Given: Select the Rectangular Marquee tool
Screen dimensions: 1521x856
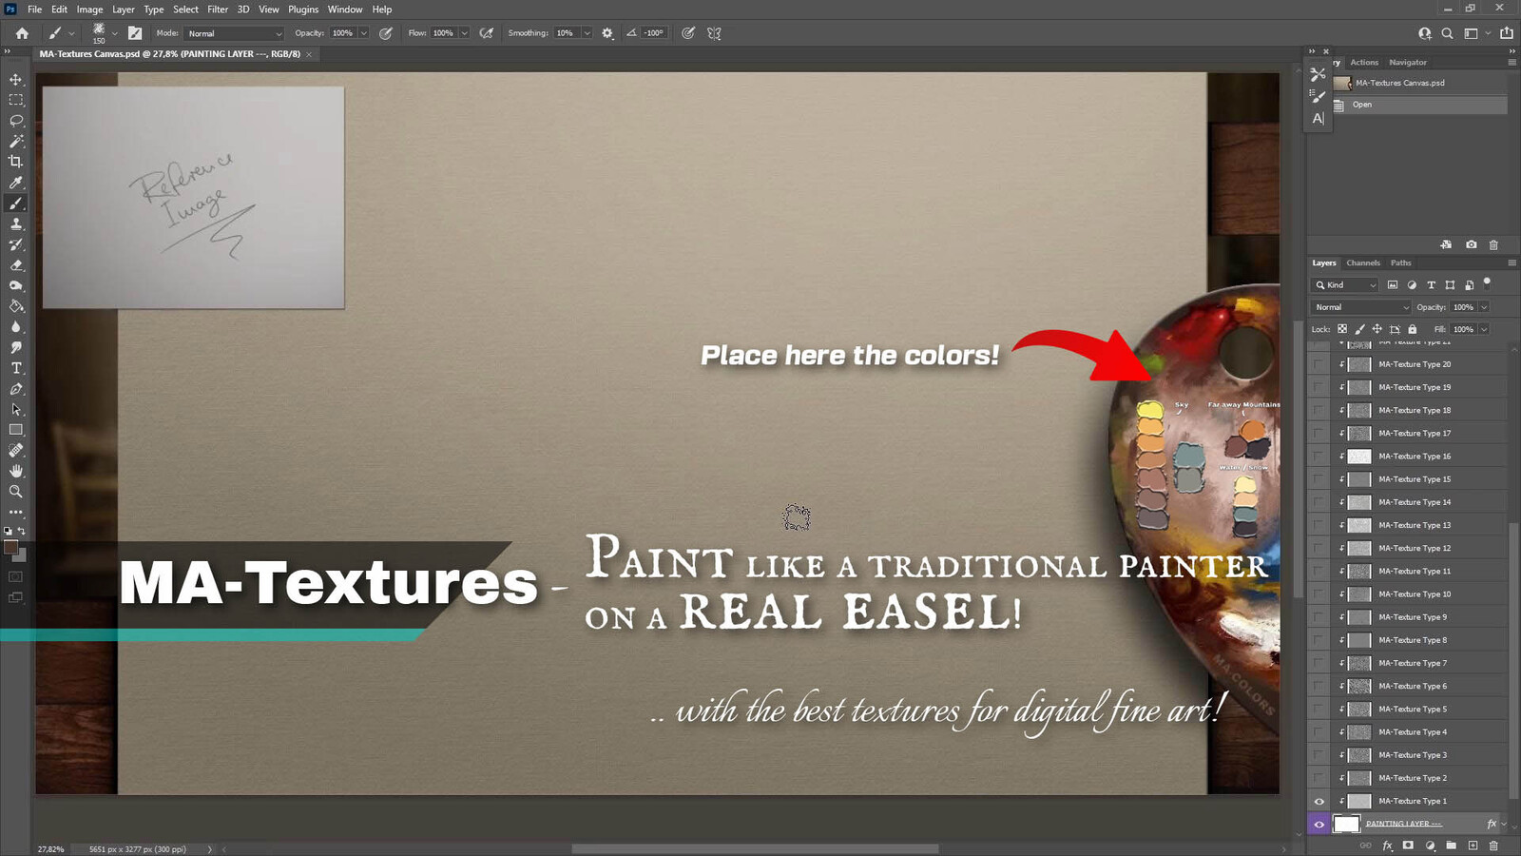Looking at the screenshot, I should [x=15, y=100].
